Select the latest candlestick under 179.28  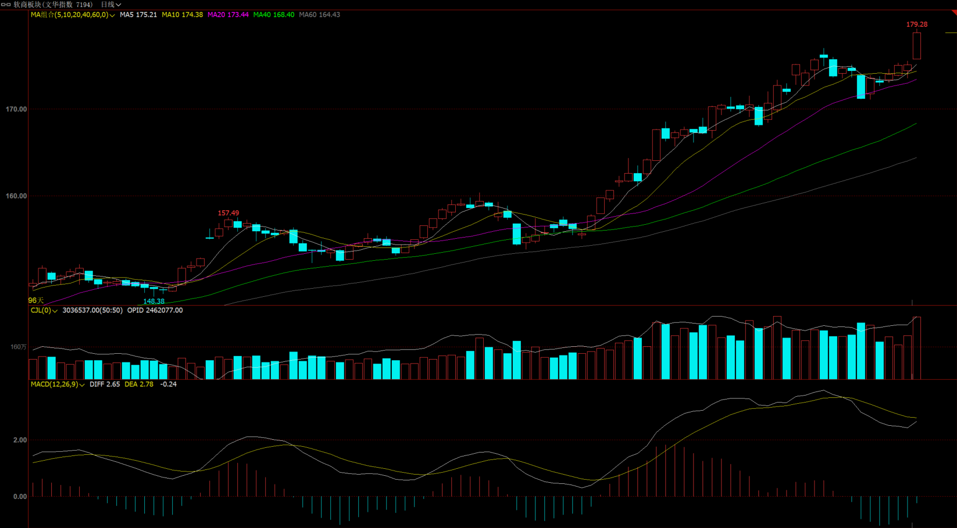[917, 45]
